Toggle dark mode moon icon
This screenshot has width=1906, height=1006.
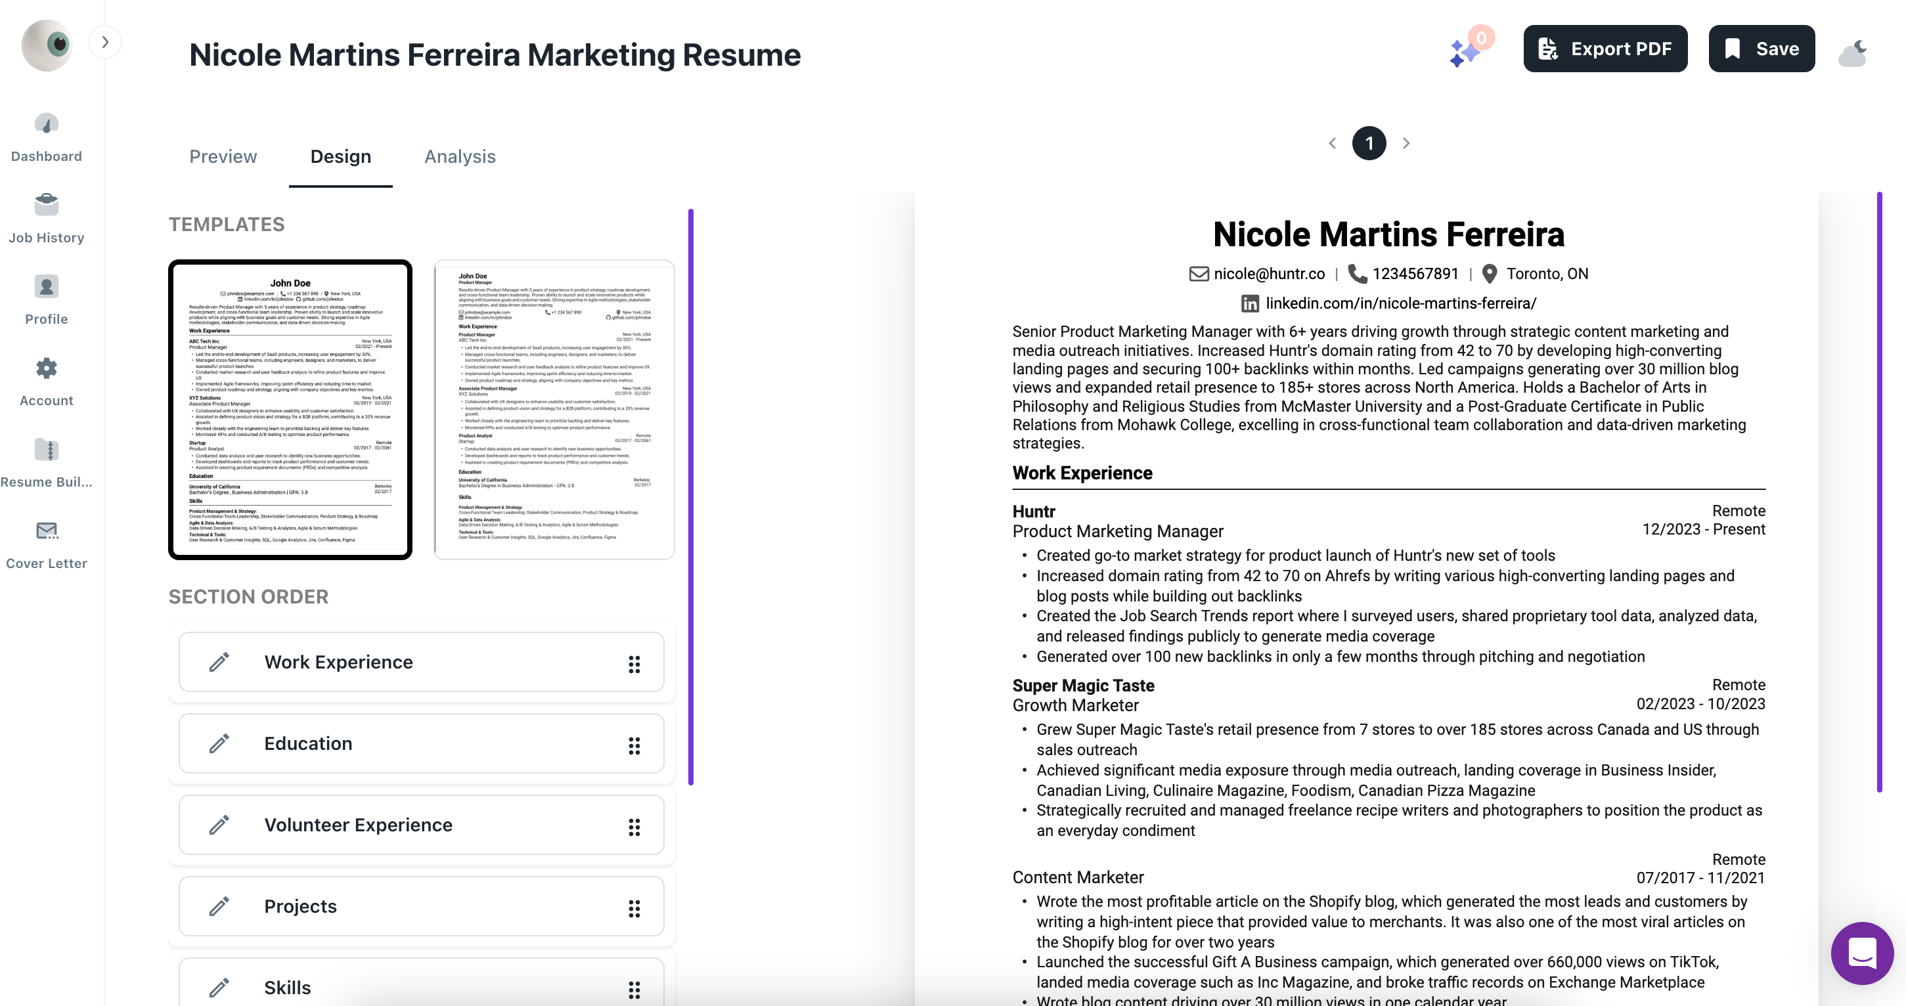coord(1853,53)
